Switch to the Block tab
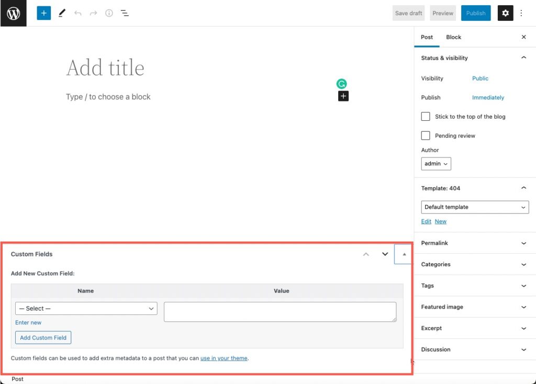536x384 pixels. point(453,37)
